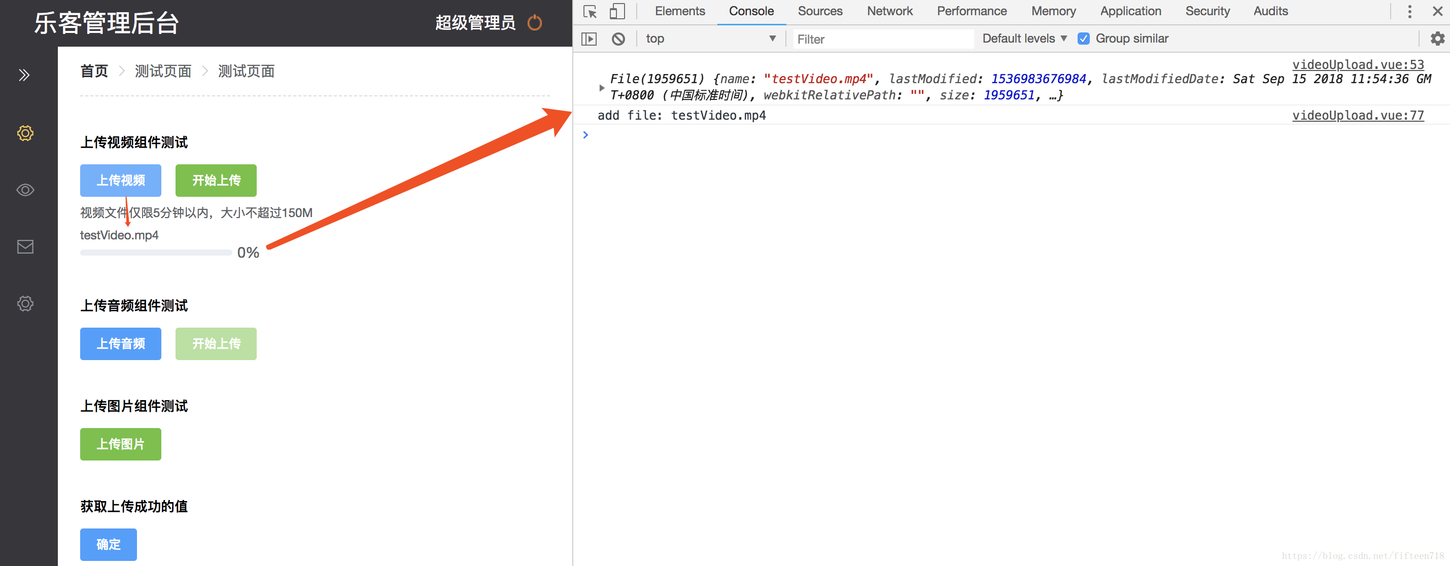Switch to the Elements tab
Viewport: 1450px width, 566px height.
[x=679, y=11]
